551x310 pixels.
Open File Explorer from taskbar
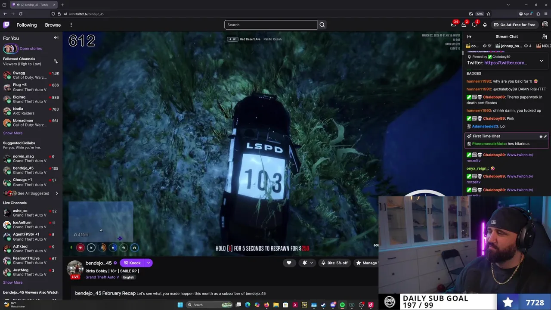pyautogui.click(x=276, y=305)
